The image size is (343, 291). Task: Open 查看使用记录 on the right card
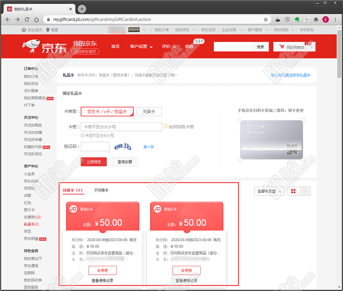point(187,281)
